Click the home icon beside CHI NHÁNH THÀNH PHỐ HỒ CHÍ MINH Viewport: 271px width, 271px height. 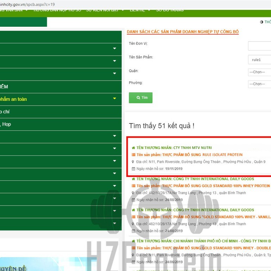coord(133,241)
